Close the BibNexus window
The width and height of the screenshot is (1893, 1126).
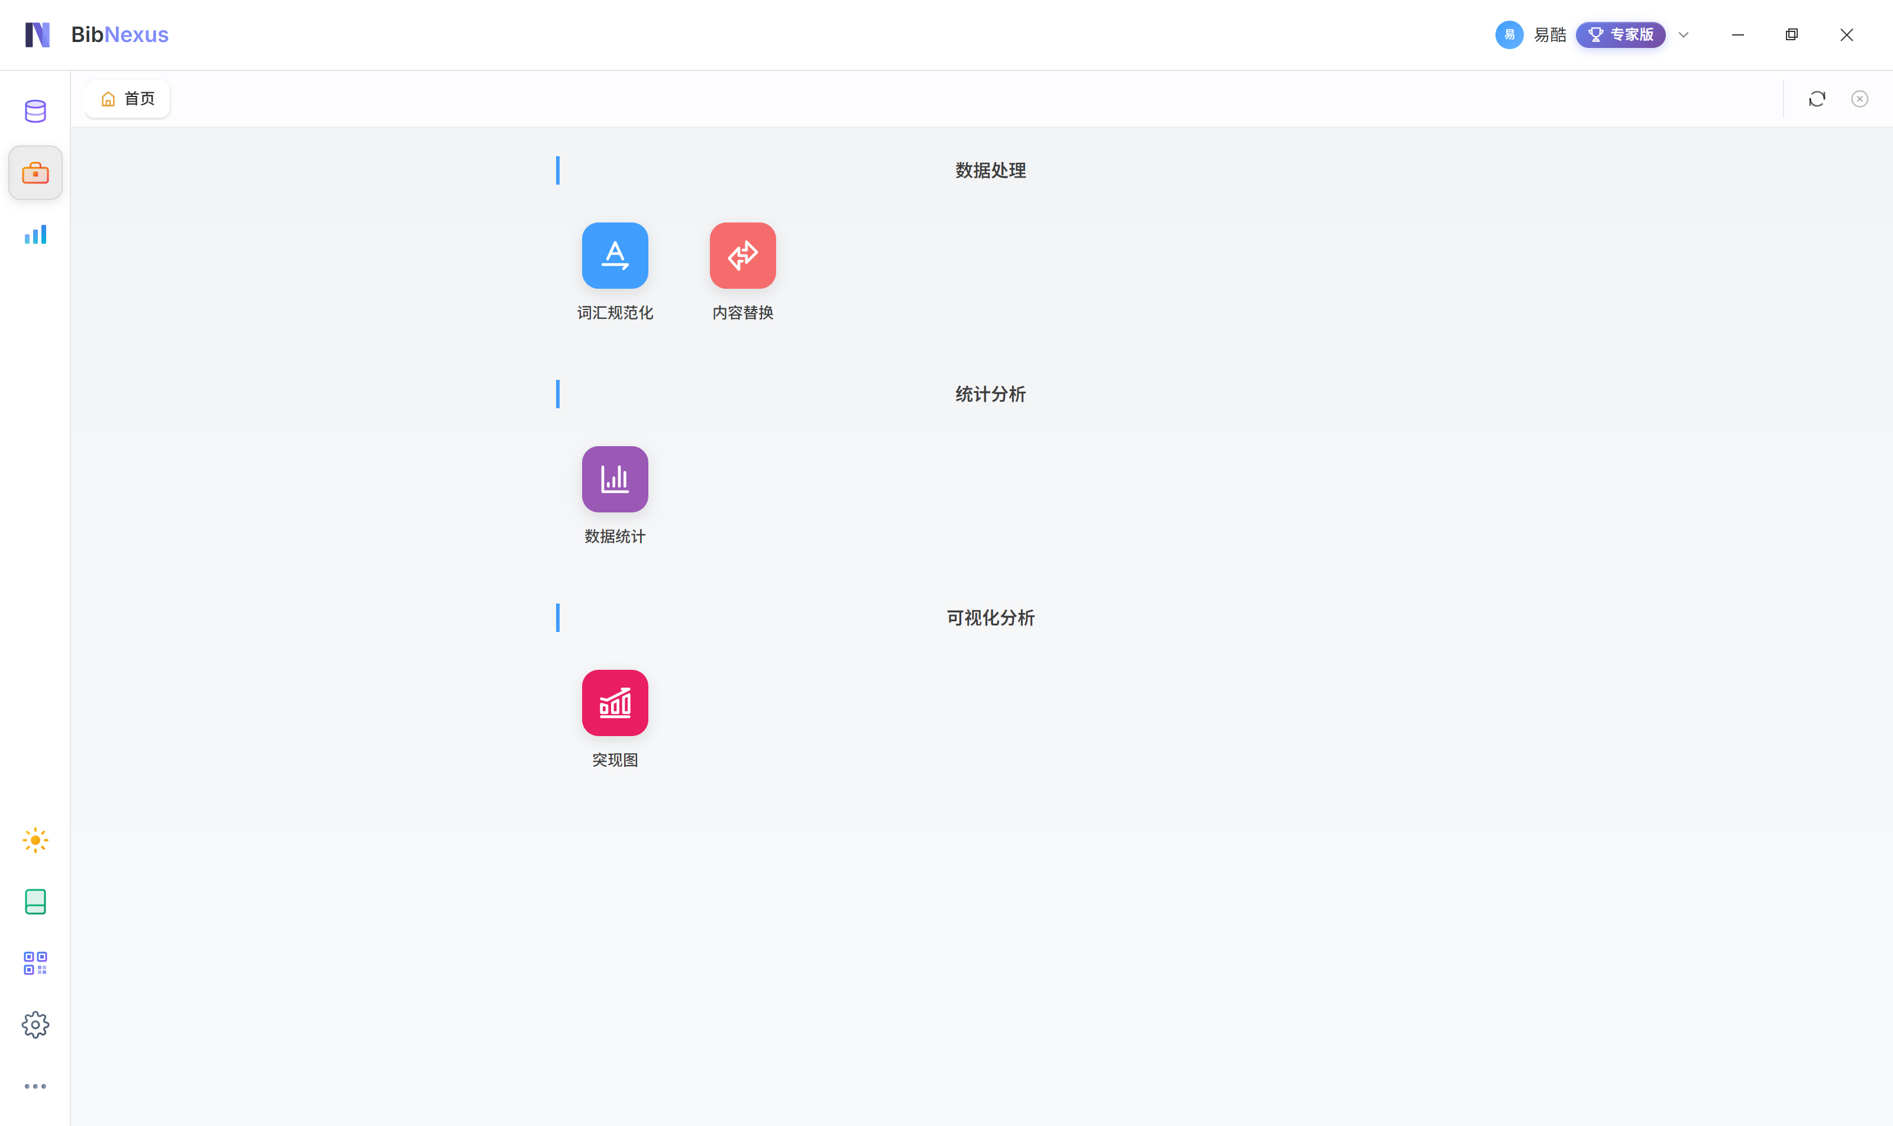[1846, 35]
